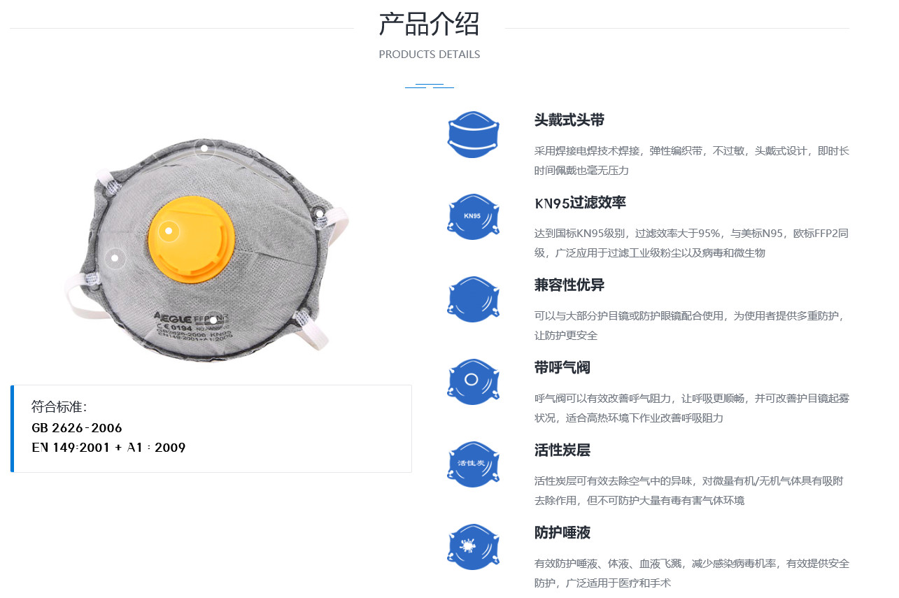Click the KN95 mask icon
Viewport: 899px width, 598px height.
click(474, 217)
